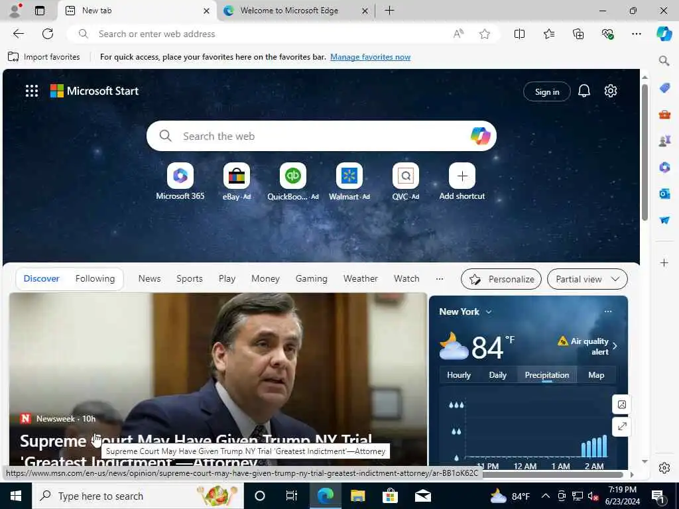The image size is (679, 509).
Task: Open the Microsoft Start app launcher grid
Action: (32, 91)
